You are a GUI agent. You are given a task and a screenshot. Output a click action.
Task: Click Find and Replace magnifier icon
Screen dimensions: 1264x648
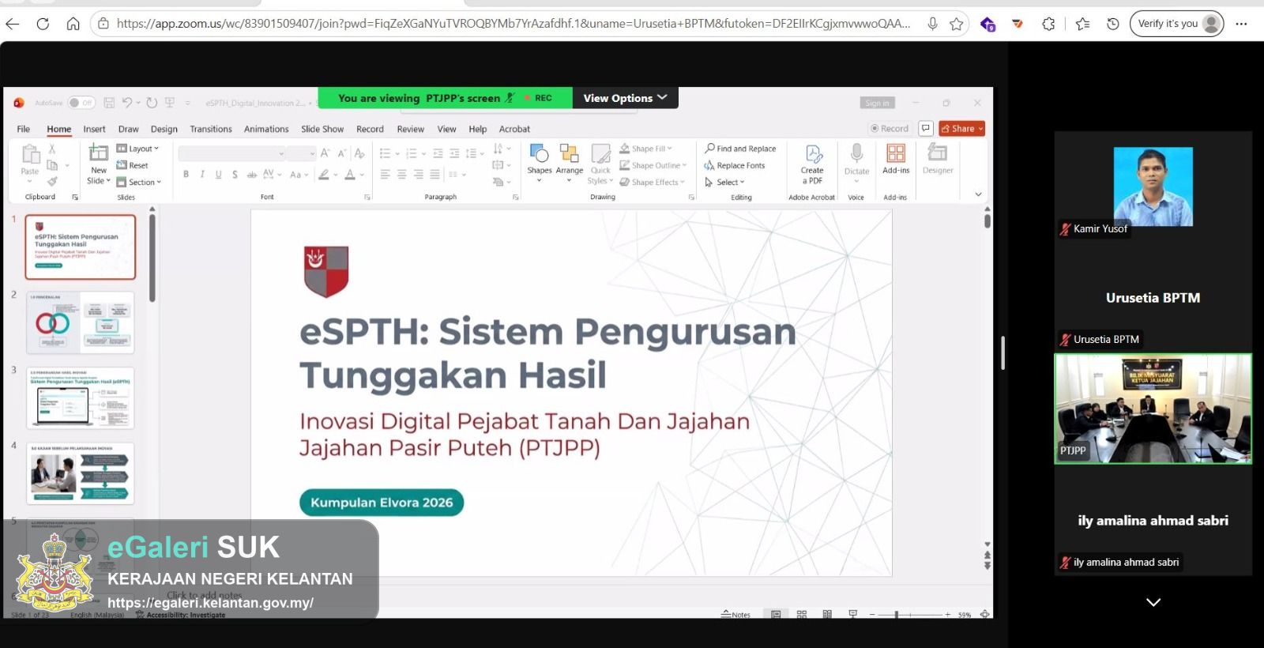pyautogui.click(x=709, y=148)
